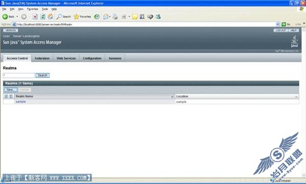Select the Access Control tab
306x184 pixels.
point(17,58)
